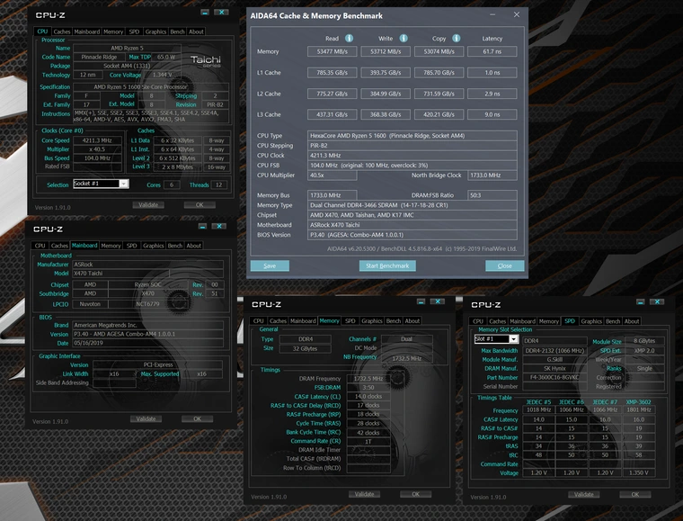Click the Cores value field showing 6
Viewport: 683px width, 521px height.
click(x=172, y=184)
